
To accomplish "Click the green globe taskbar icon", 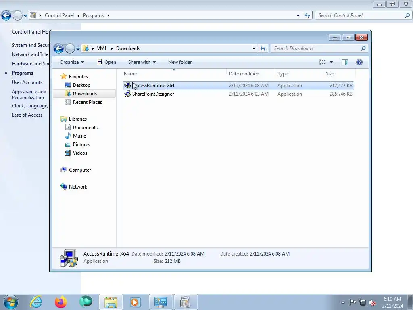I will (x=86, y=302).
